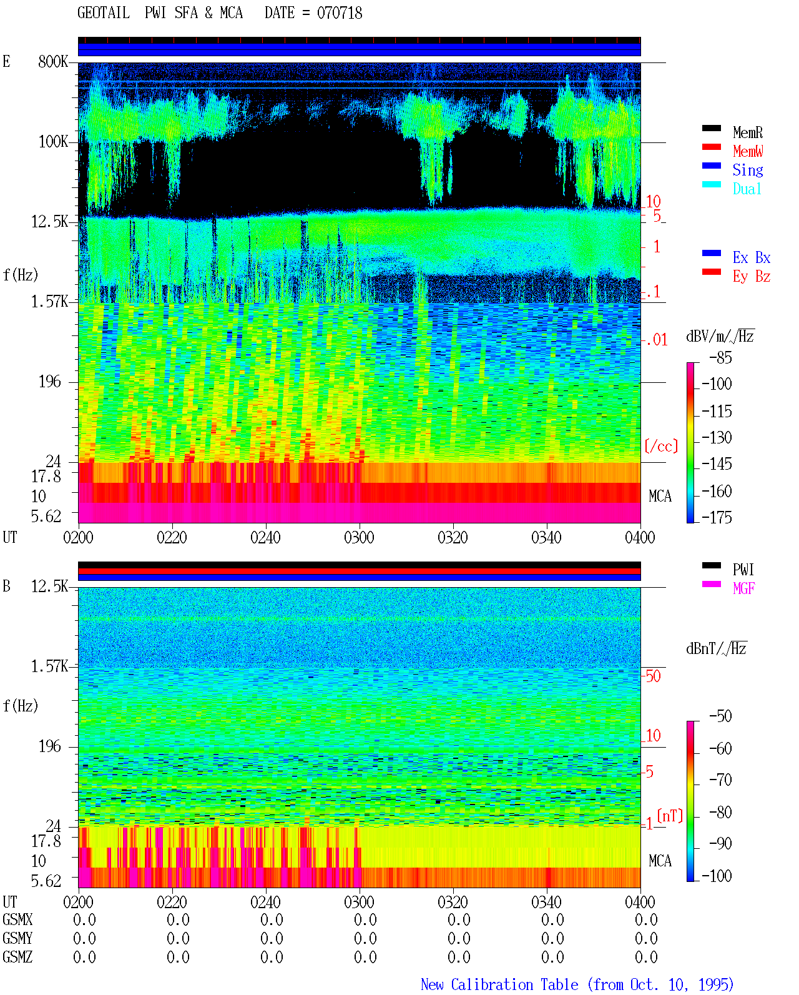This screenshot has height=995, width=799.
Task: Click the MCA label beside E panel
Action: click(660, 497)
